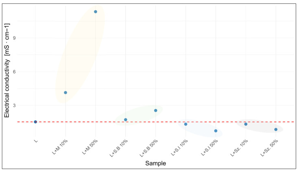Click the L+Sz. 50% x-axis label
This screenshot has width=299, height=172.
[269, 148]
